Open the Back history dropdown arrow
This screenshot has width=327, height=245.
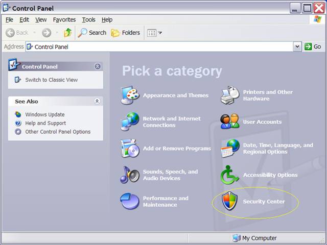point(34,33)
